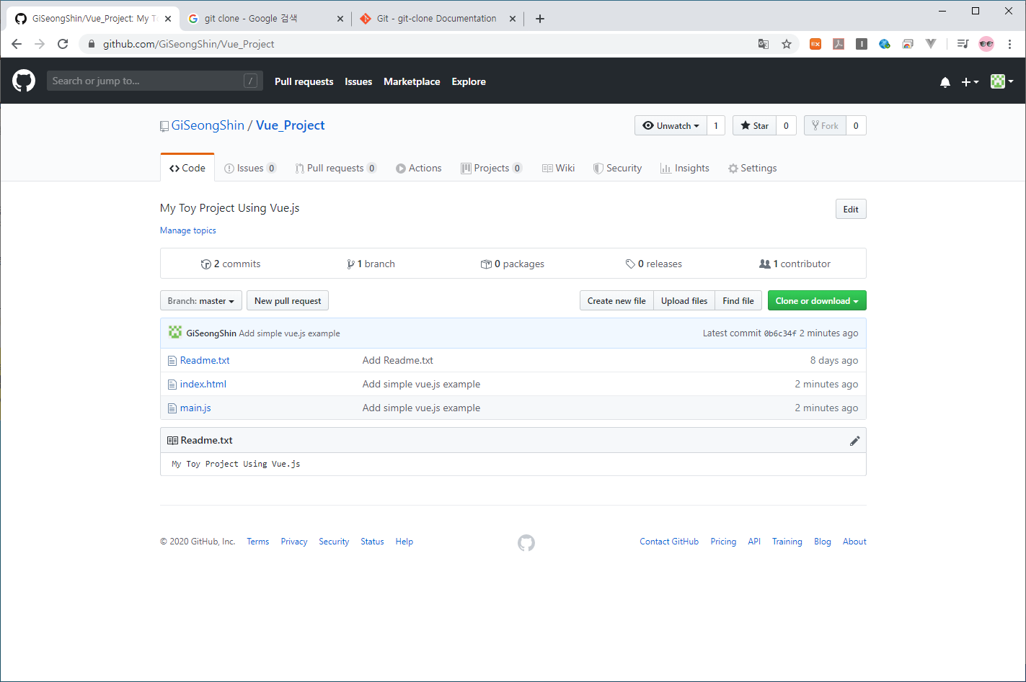Expand the Branch: master dropdown
The height and width of the screenshot is (682, 1026).
[201, 300]
